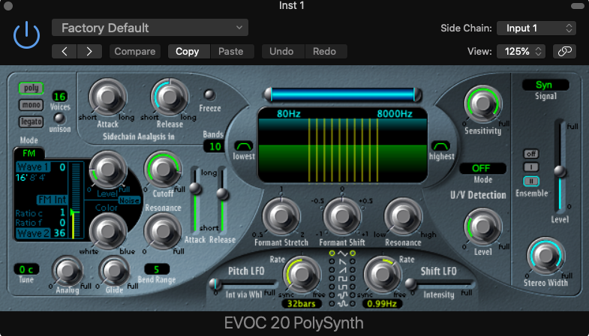Select Ensemble mode I
Viewport: 589px width, 336px height.
coord(531,167)
